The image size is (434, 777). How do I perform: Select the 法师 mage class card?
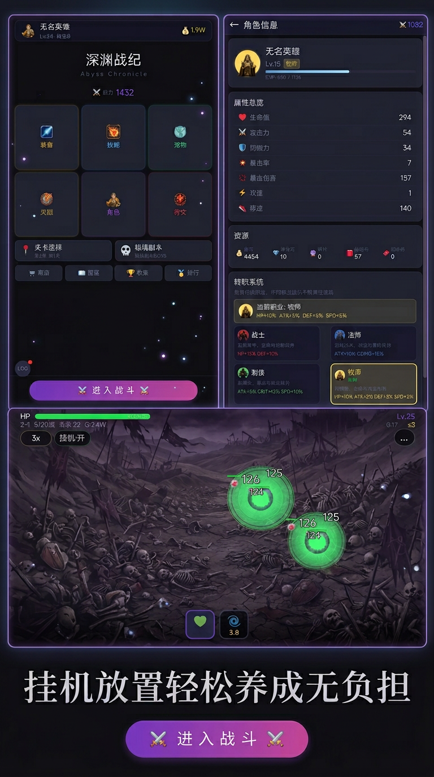click(x=374, y=343)
